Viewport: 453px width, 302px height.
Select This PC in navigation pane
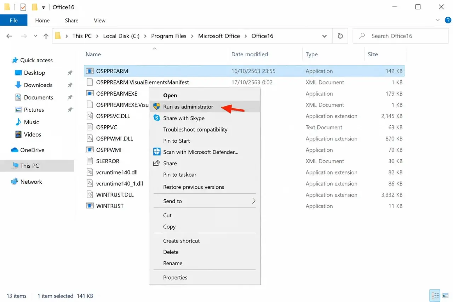pos(37,166)
